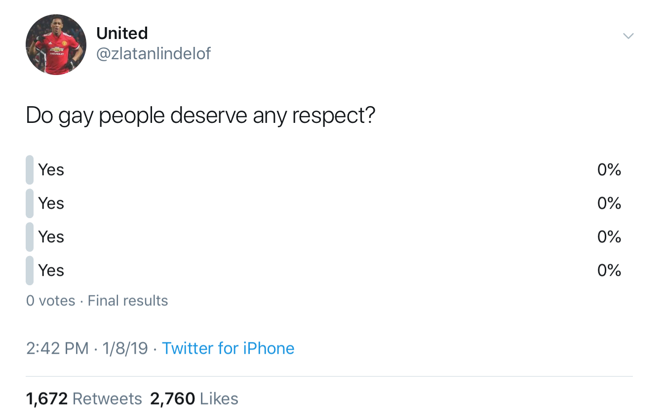View the 1,672 Retweets list
664x419 pixels.
(84, 399)
